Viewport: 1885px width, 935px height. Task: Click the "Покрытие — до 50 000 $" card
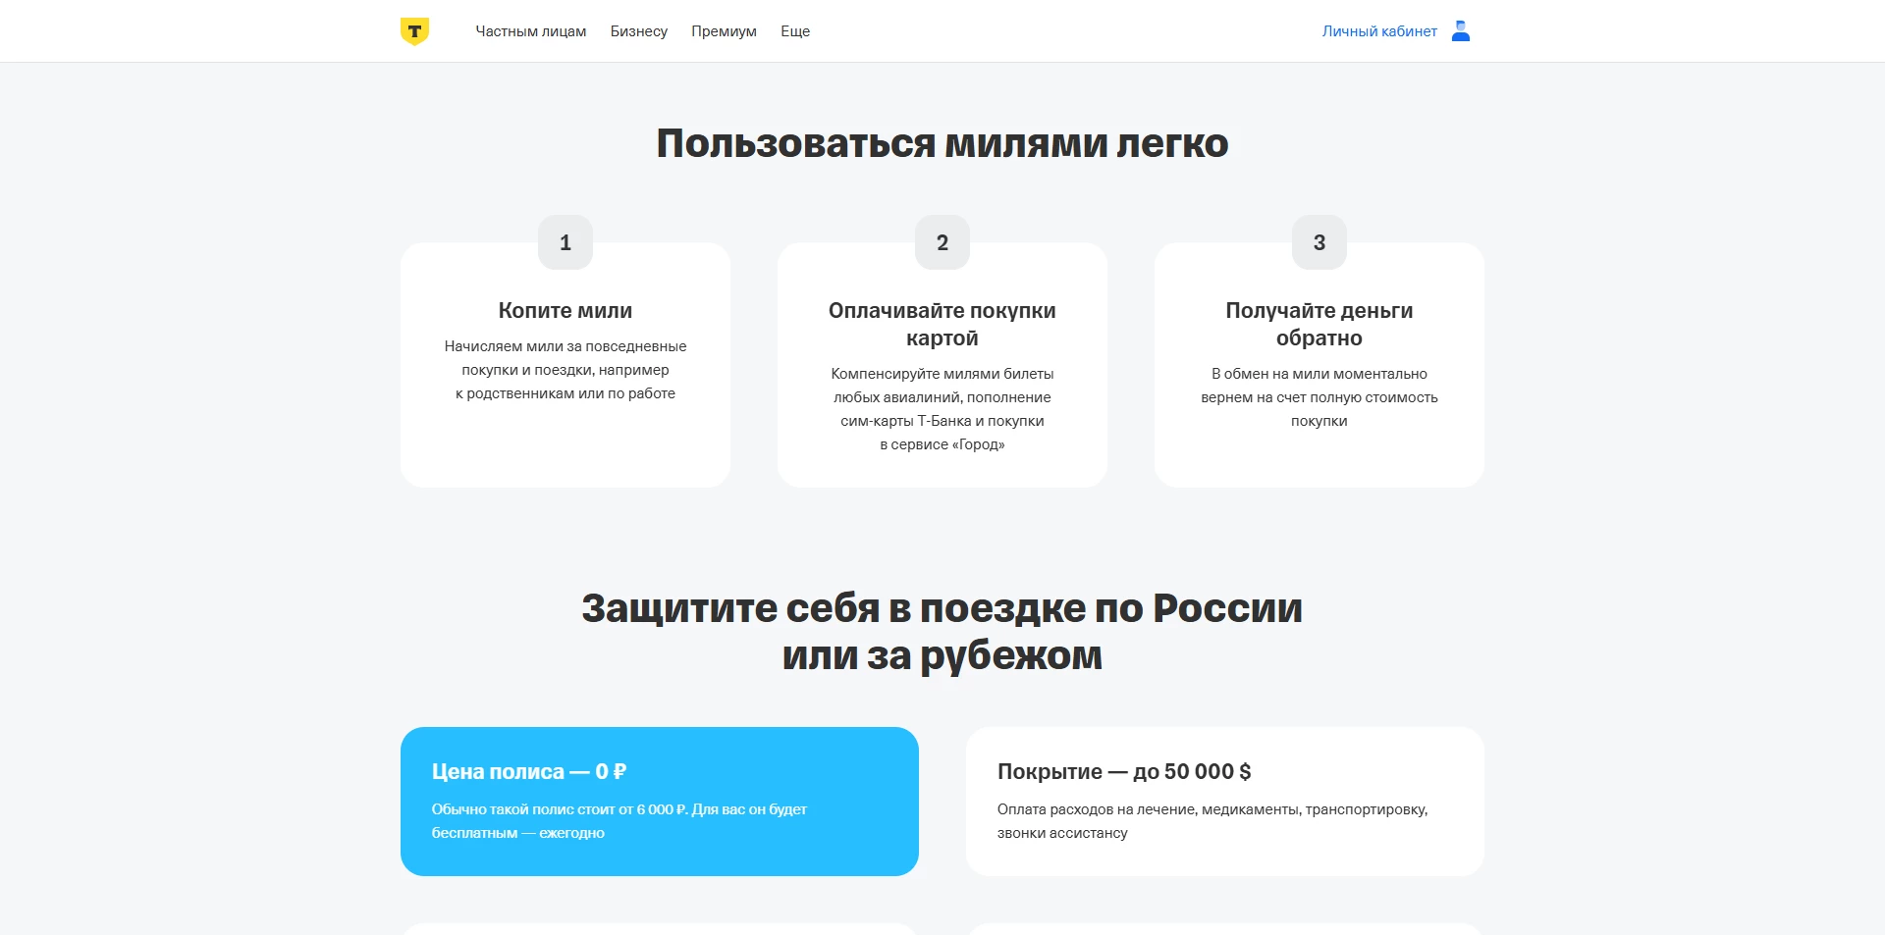[x=1224, y=801]
